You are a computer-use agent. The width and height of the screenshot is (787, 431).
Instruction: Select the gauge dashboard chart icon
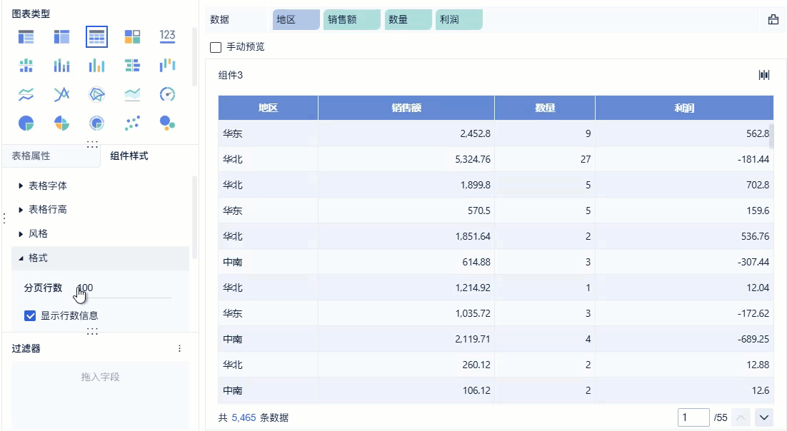pyautogui.click(x=167, y=94)
